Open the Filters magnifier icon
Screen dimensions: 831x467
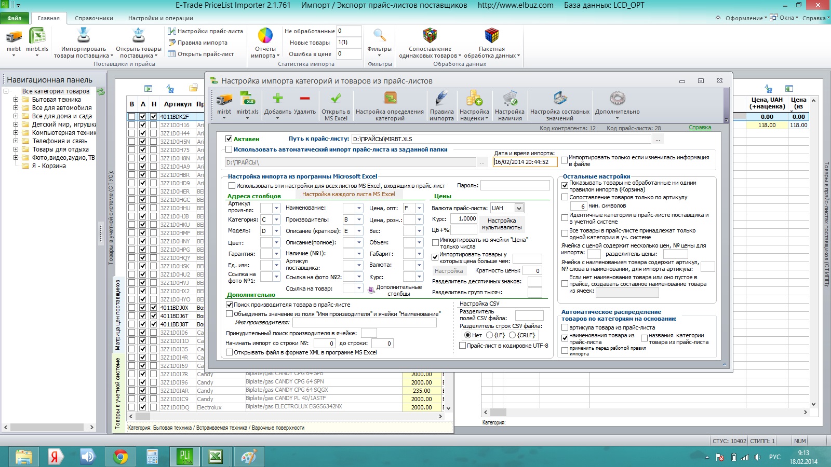click(x=379, y=36)
